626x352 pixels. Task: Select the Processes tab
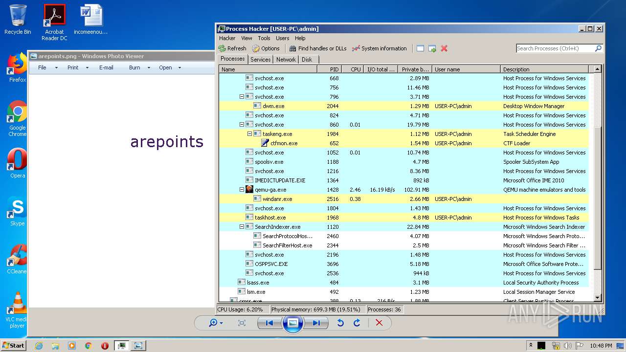coord(232,59)
